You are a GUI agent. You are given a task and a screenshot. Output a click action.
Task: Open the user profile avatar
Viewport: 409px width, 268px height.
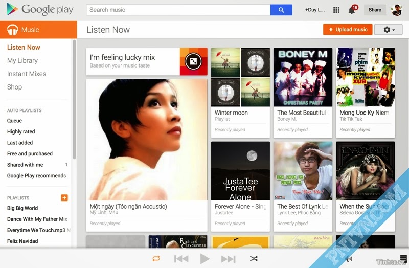(x=397, y=10)
